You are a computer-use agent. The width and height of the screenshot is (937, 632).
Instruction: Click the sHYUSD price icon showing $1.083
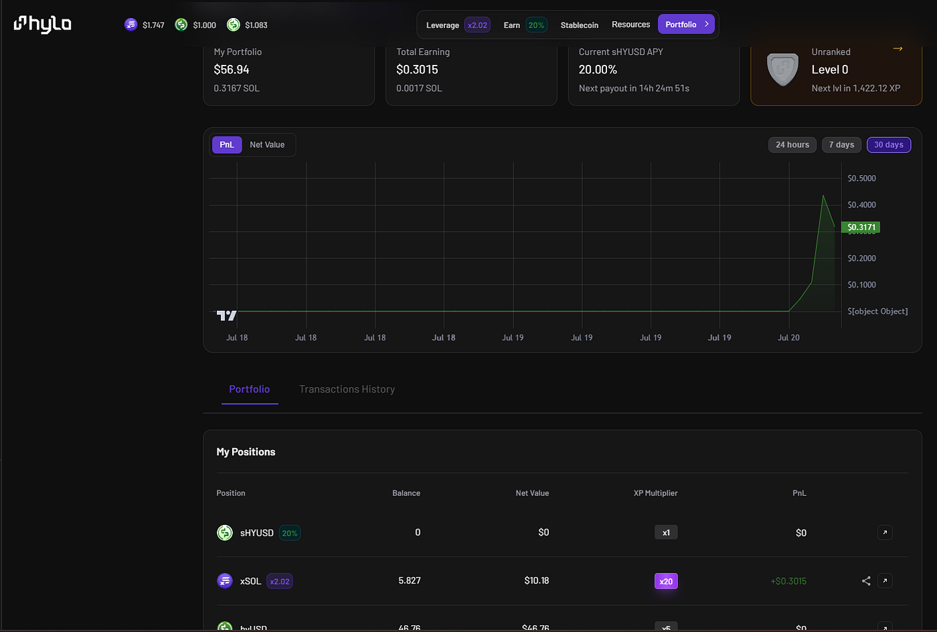point(233,25)
